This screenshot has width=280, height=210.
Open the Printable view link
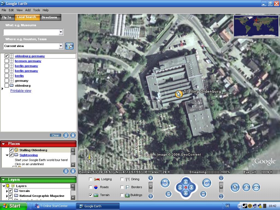point(21,91)
